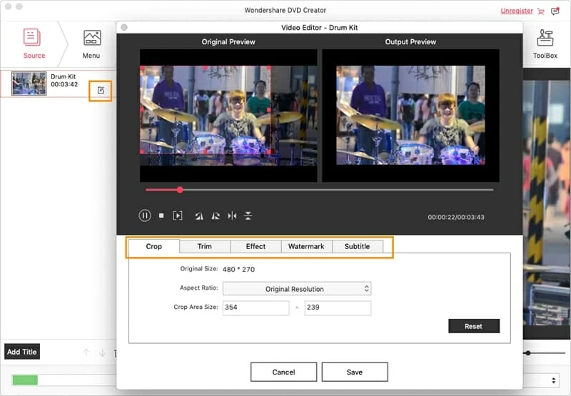Step to the next frame
This screenshot has width=571, height=396.
coord(178,215)
